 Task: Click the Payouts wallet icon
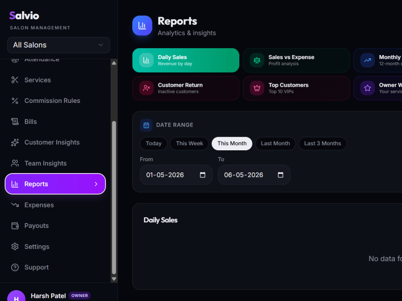(15, 225)
